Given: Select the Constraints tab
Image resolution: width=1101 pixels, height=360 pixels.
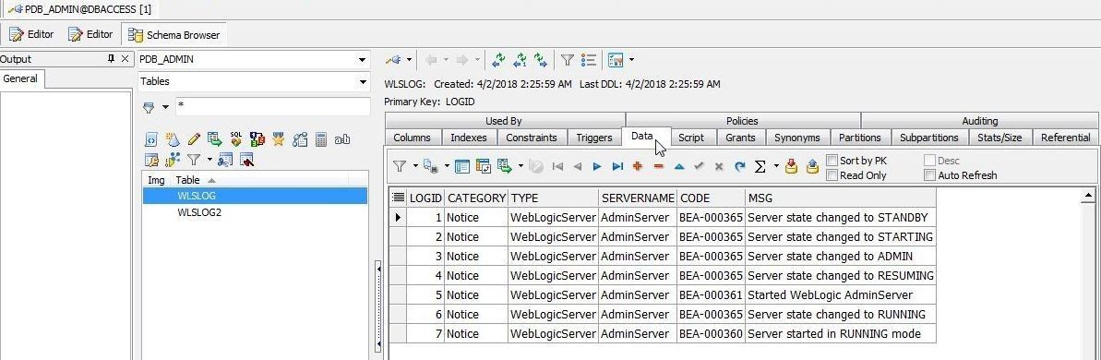Looking at the screenshot, I should pos(532,138).
